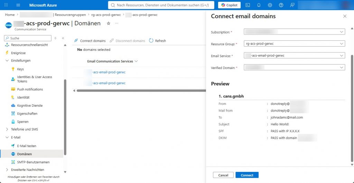Click the global search field

(161, 5)
